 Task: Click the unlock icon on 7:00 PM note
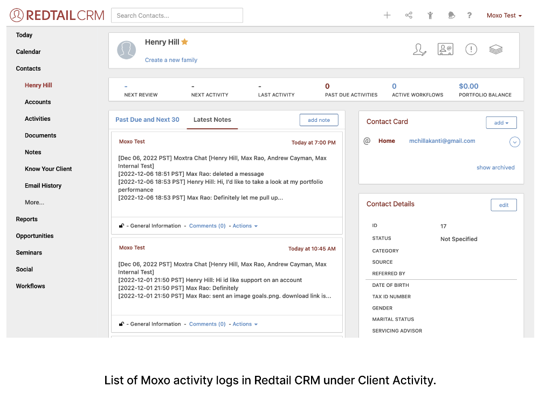[x=121, y=226]
